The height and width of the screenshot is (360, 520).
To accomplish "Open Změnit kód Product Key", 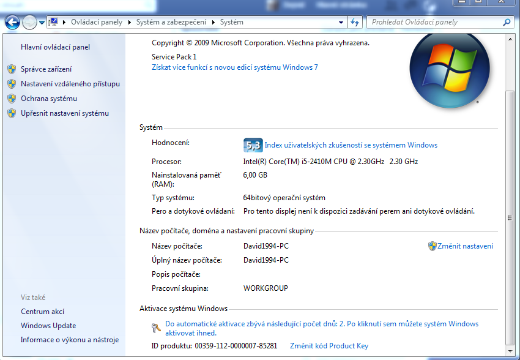I will 329,346.
